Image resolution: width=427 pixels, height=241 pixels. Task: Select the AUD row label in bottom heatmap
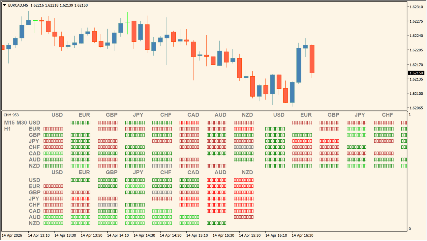pyautogui.click(x=35, y=217)
